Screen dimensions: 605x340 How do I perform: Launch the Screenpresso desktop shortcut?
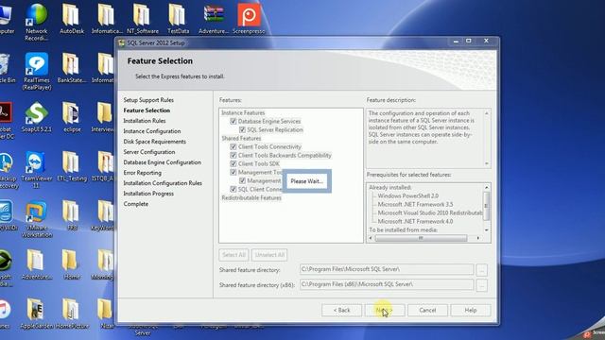249,19
